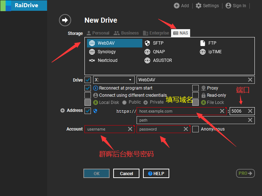Click the Add plus icon
262x196 pixels.
[176, 6]
